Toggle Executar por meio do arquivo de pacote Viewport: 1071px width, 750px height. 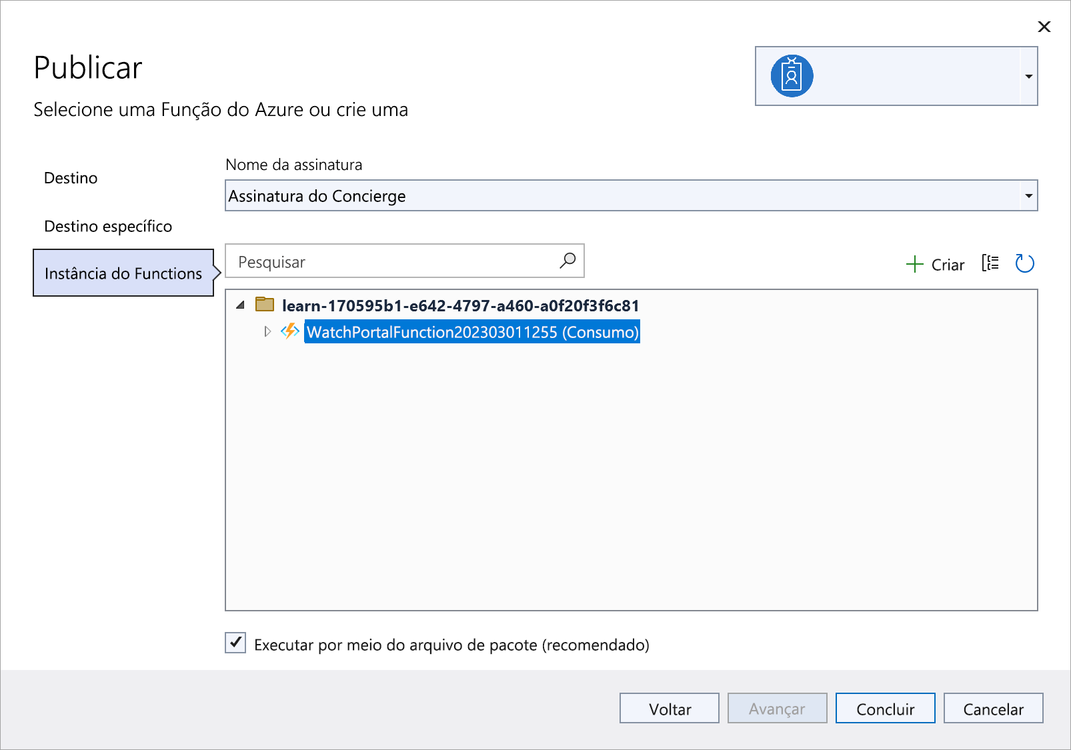(x=235, y=643)
